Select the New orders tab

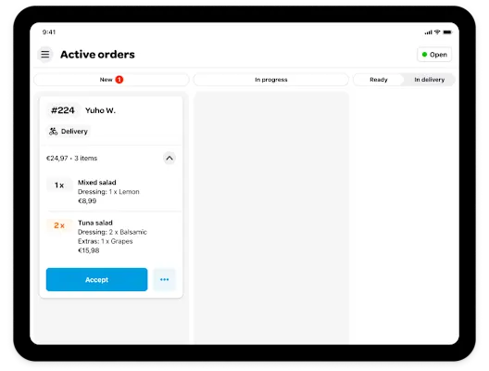(111, 80)
